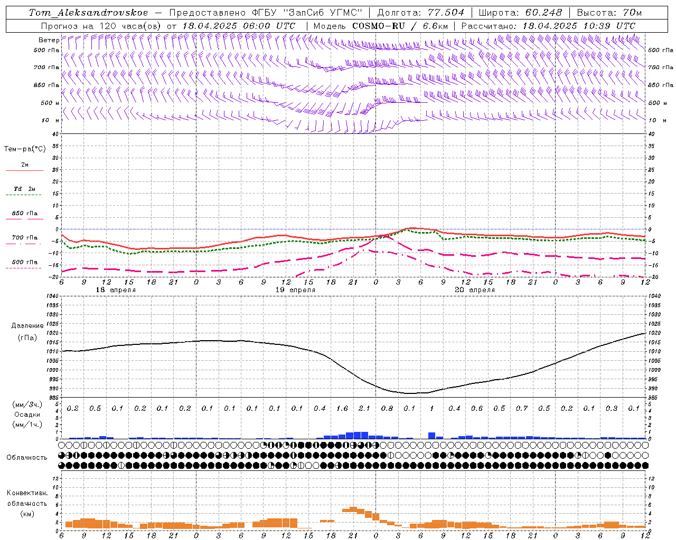Click the 'Тем-ра(°C)' temperature label
The height and width of the screenshot is (540, 676).
pos(25,149)
